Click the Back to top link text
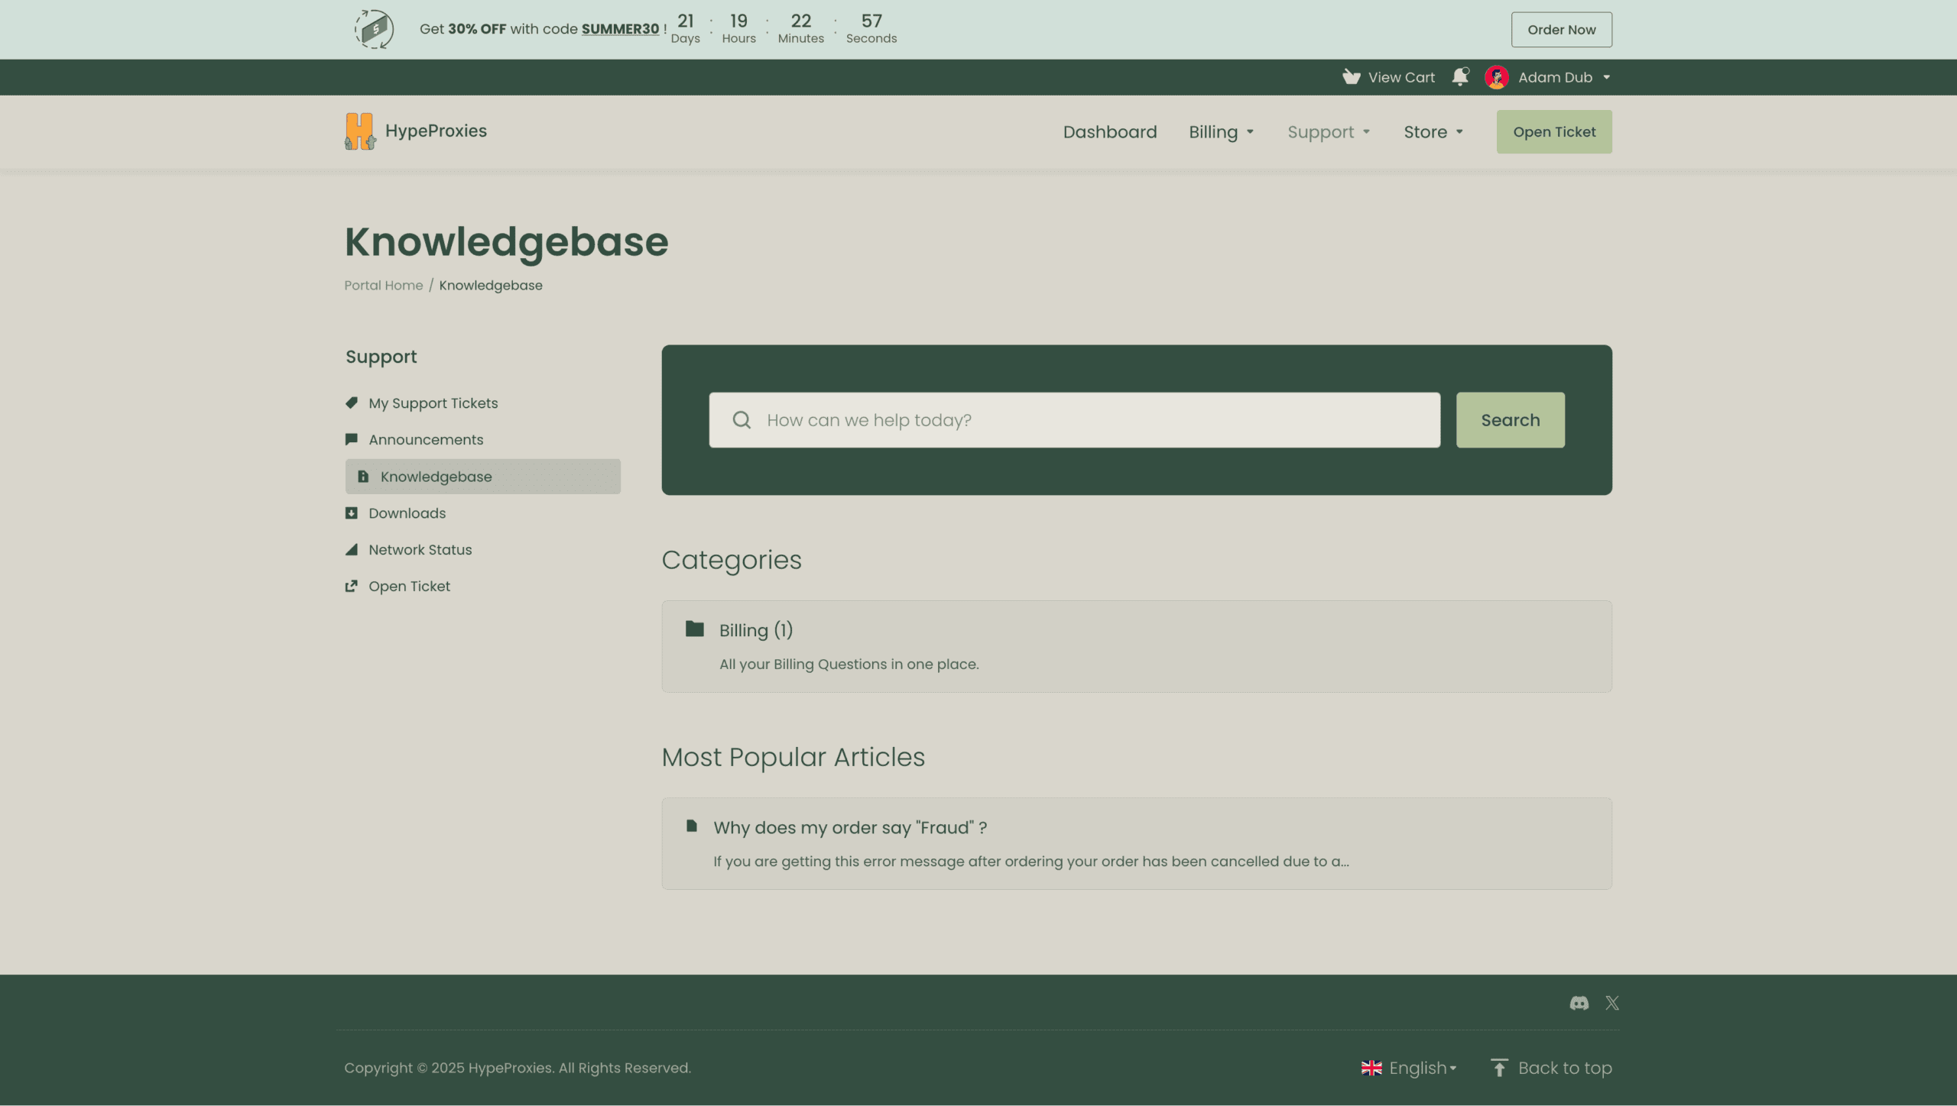Screen dimensions: 1957x1106 click(x=1565, y=1068)
